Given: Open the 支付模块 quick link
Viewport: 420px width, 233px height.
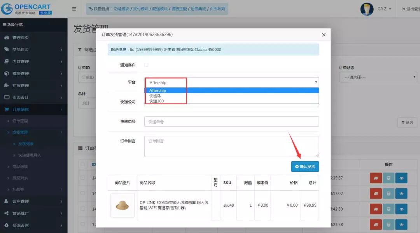Looking at the screenshot, I should point(141,9).
